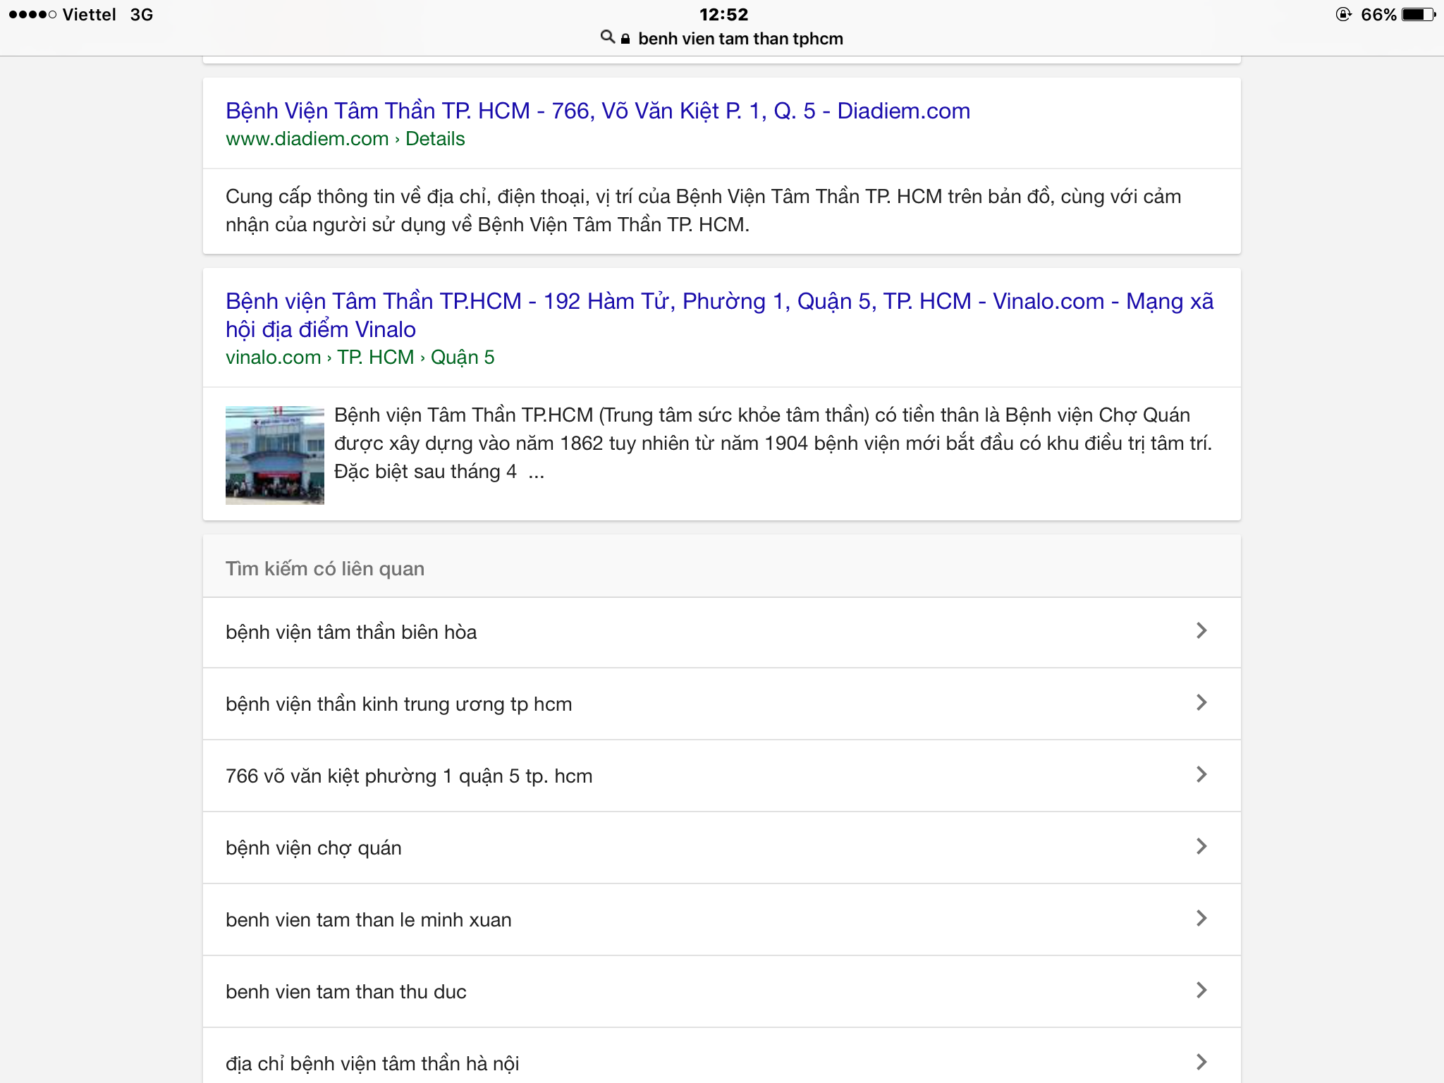Image resolution: width=1444 pixels, height=1083 pixels.
Task: Select related search benh vien tam than thu duc
Action: (345, 991)
